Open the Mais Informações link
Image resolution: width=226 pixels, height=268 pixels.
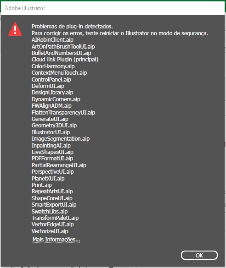click(56, 240)
